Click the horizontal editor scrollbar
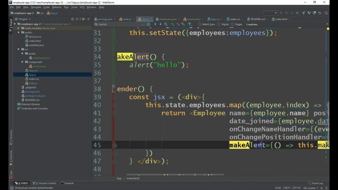 [x=175, y=175]
